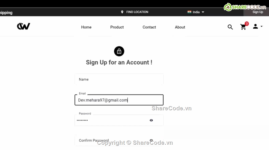Expand the account menu caret
The image size is (269, 150).
[261, 26]
